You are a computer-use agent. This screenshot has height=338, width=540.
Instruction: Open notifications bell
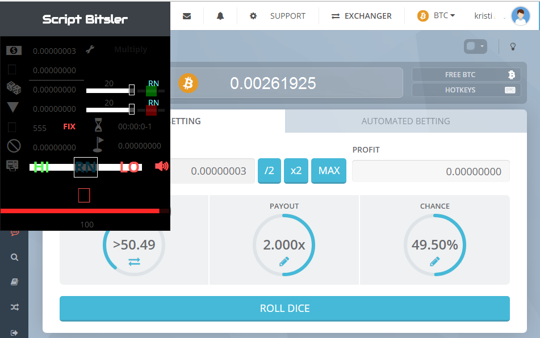click(x=220, y=16)
